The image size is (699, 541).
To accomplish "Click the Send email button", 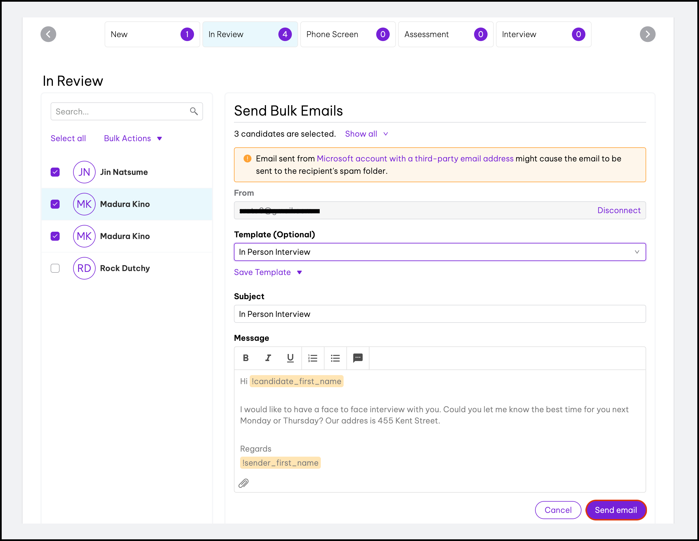I will (x=615, y=510).
